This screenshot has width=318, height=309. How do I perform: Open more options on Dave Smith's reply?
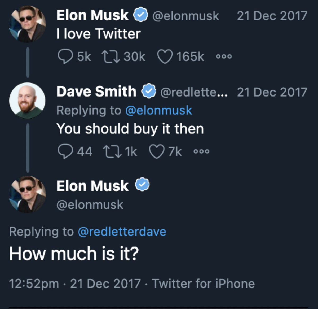tap(202, 151)
